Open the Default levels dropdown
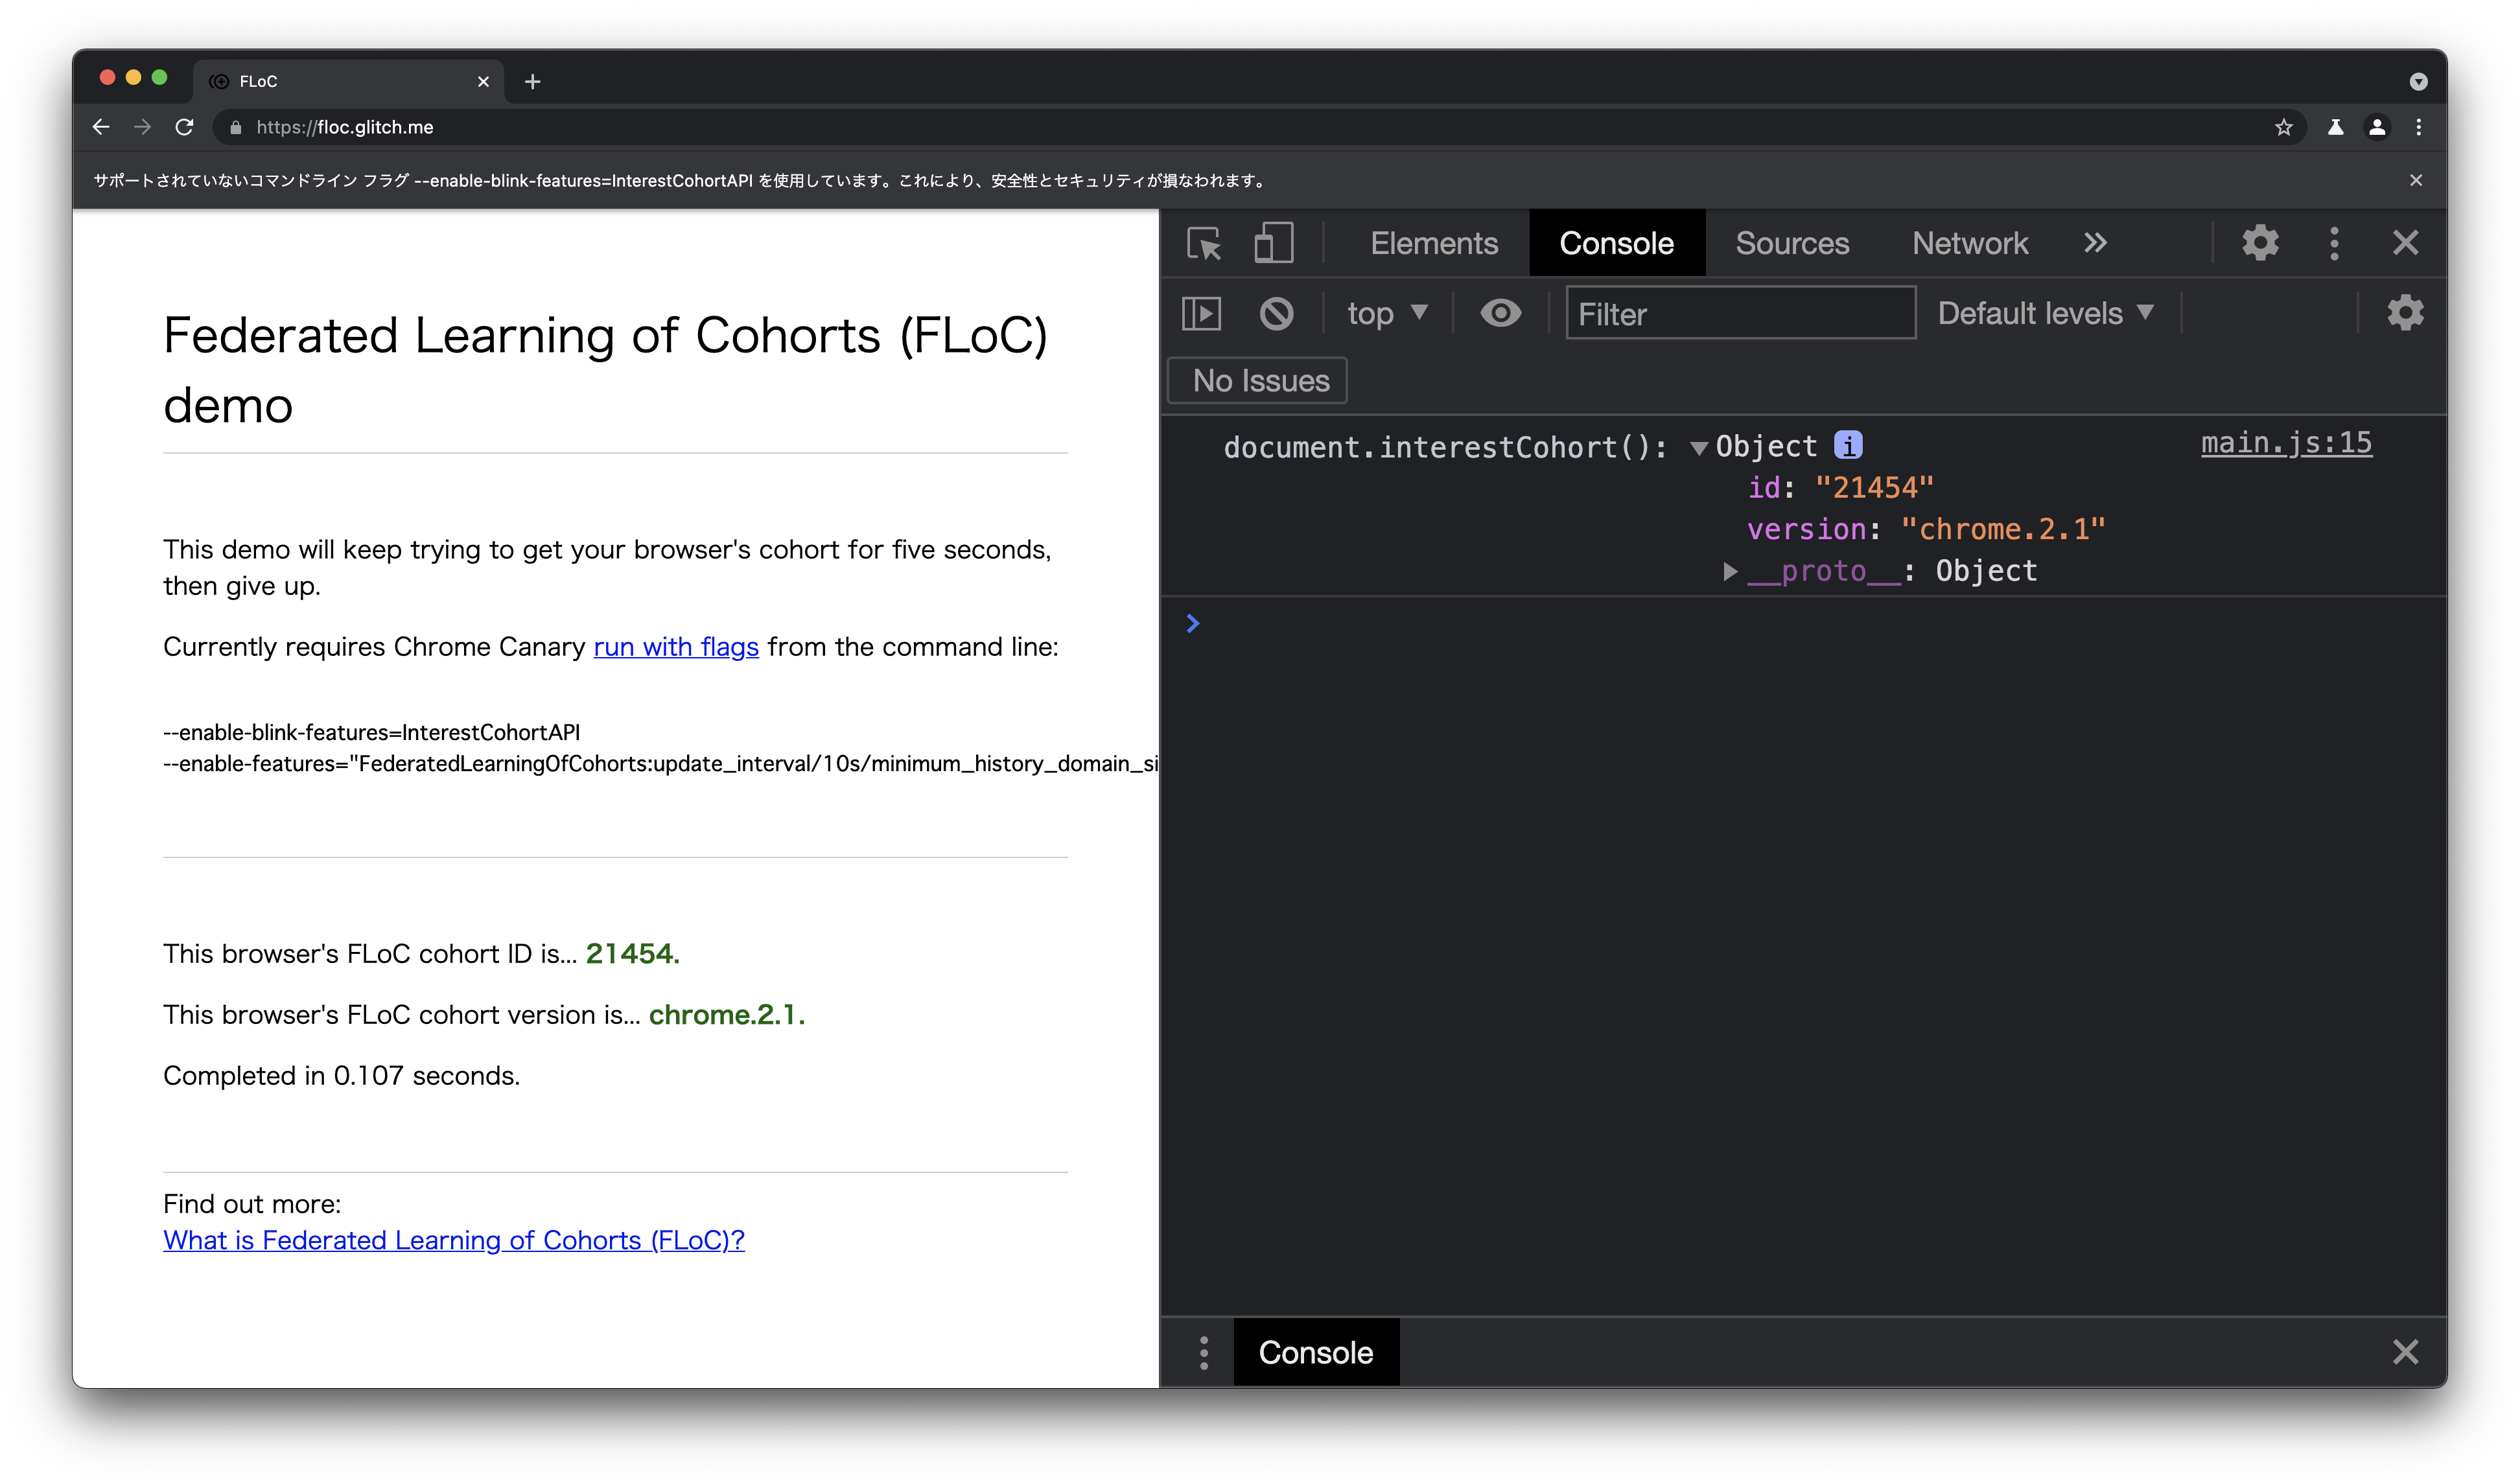Image resolution: width=2520 pixels, height=1484 pixels. click(x=2044, y=314)
